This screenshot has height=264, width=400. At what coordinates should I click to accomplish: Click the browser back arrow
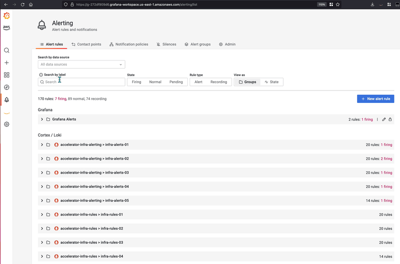point(6,4)
